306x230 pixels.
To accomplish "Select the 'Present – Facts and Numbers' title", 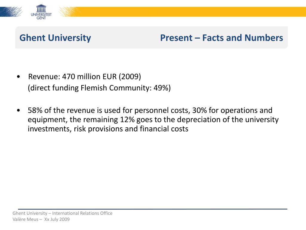I will pos(221,38).
